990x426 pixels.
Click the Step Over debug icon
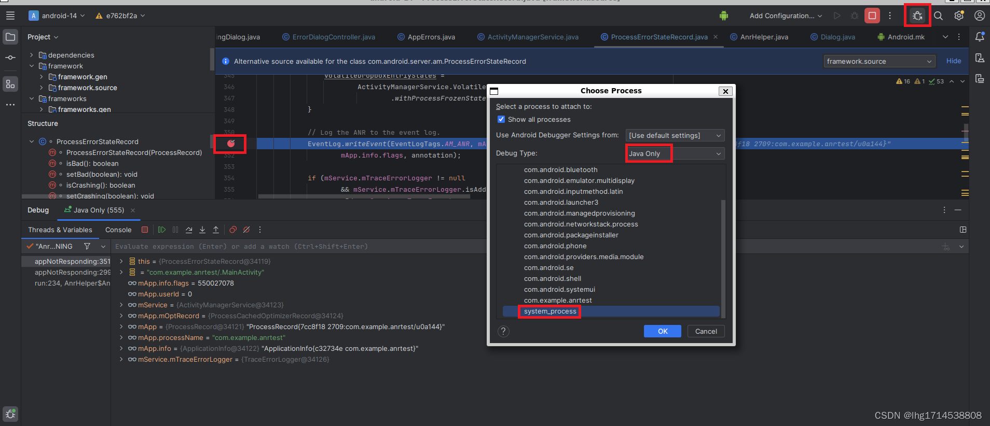tap(189, 230)
